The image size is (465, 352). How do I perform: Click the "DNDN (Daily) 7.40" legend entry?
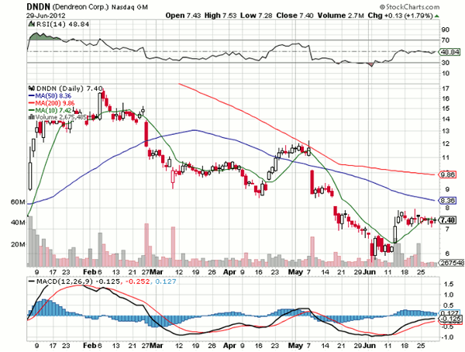tap(69, 88)
